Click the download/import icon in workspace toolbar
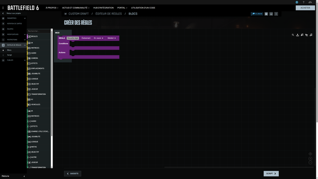Viewport: 318px width, 179px height. click(297, 35)
